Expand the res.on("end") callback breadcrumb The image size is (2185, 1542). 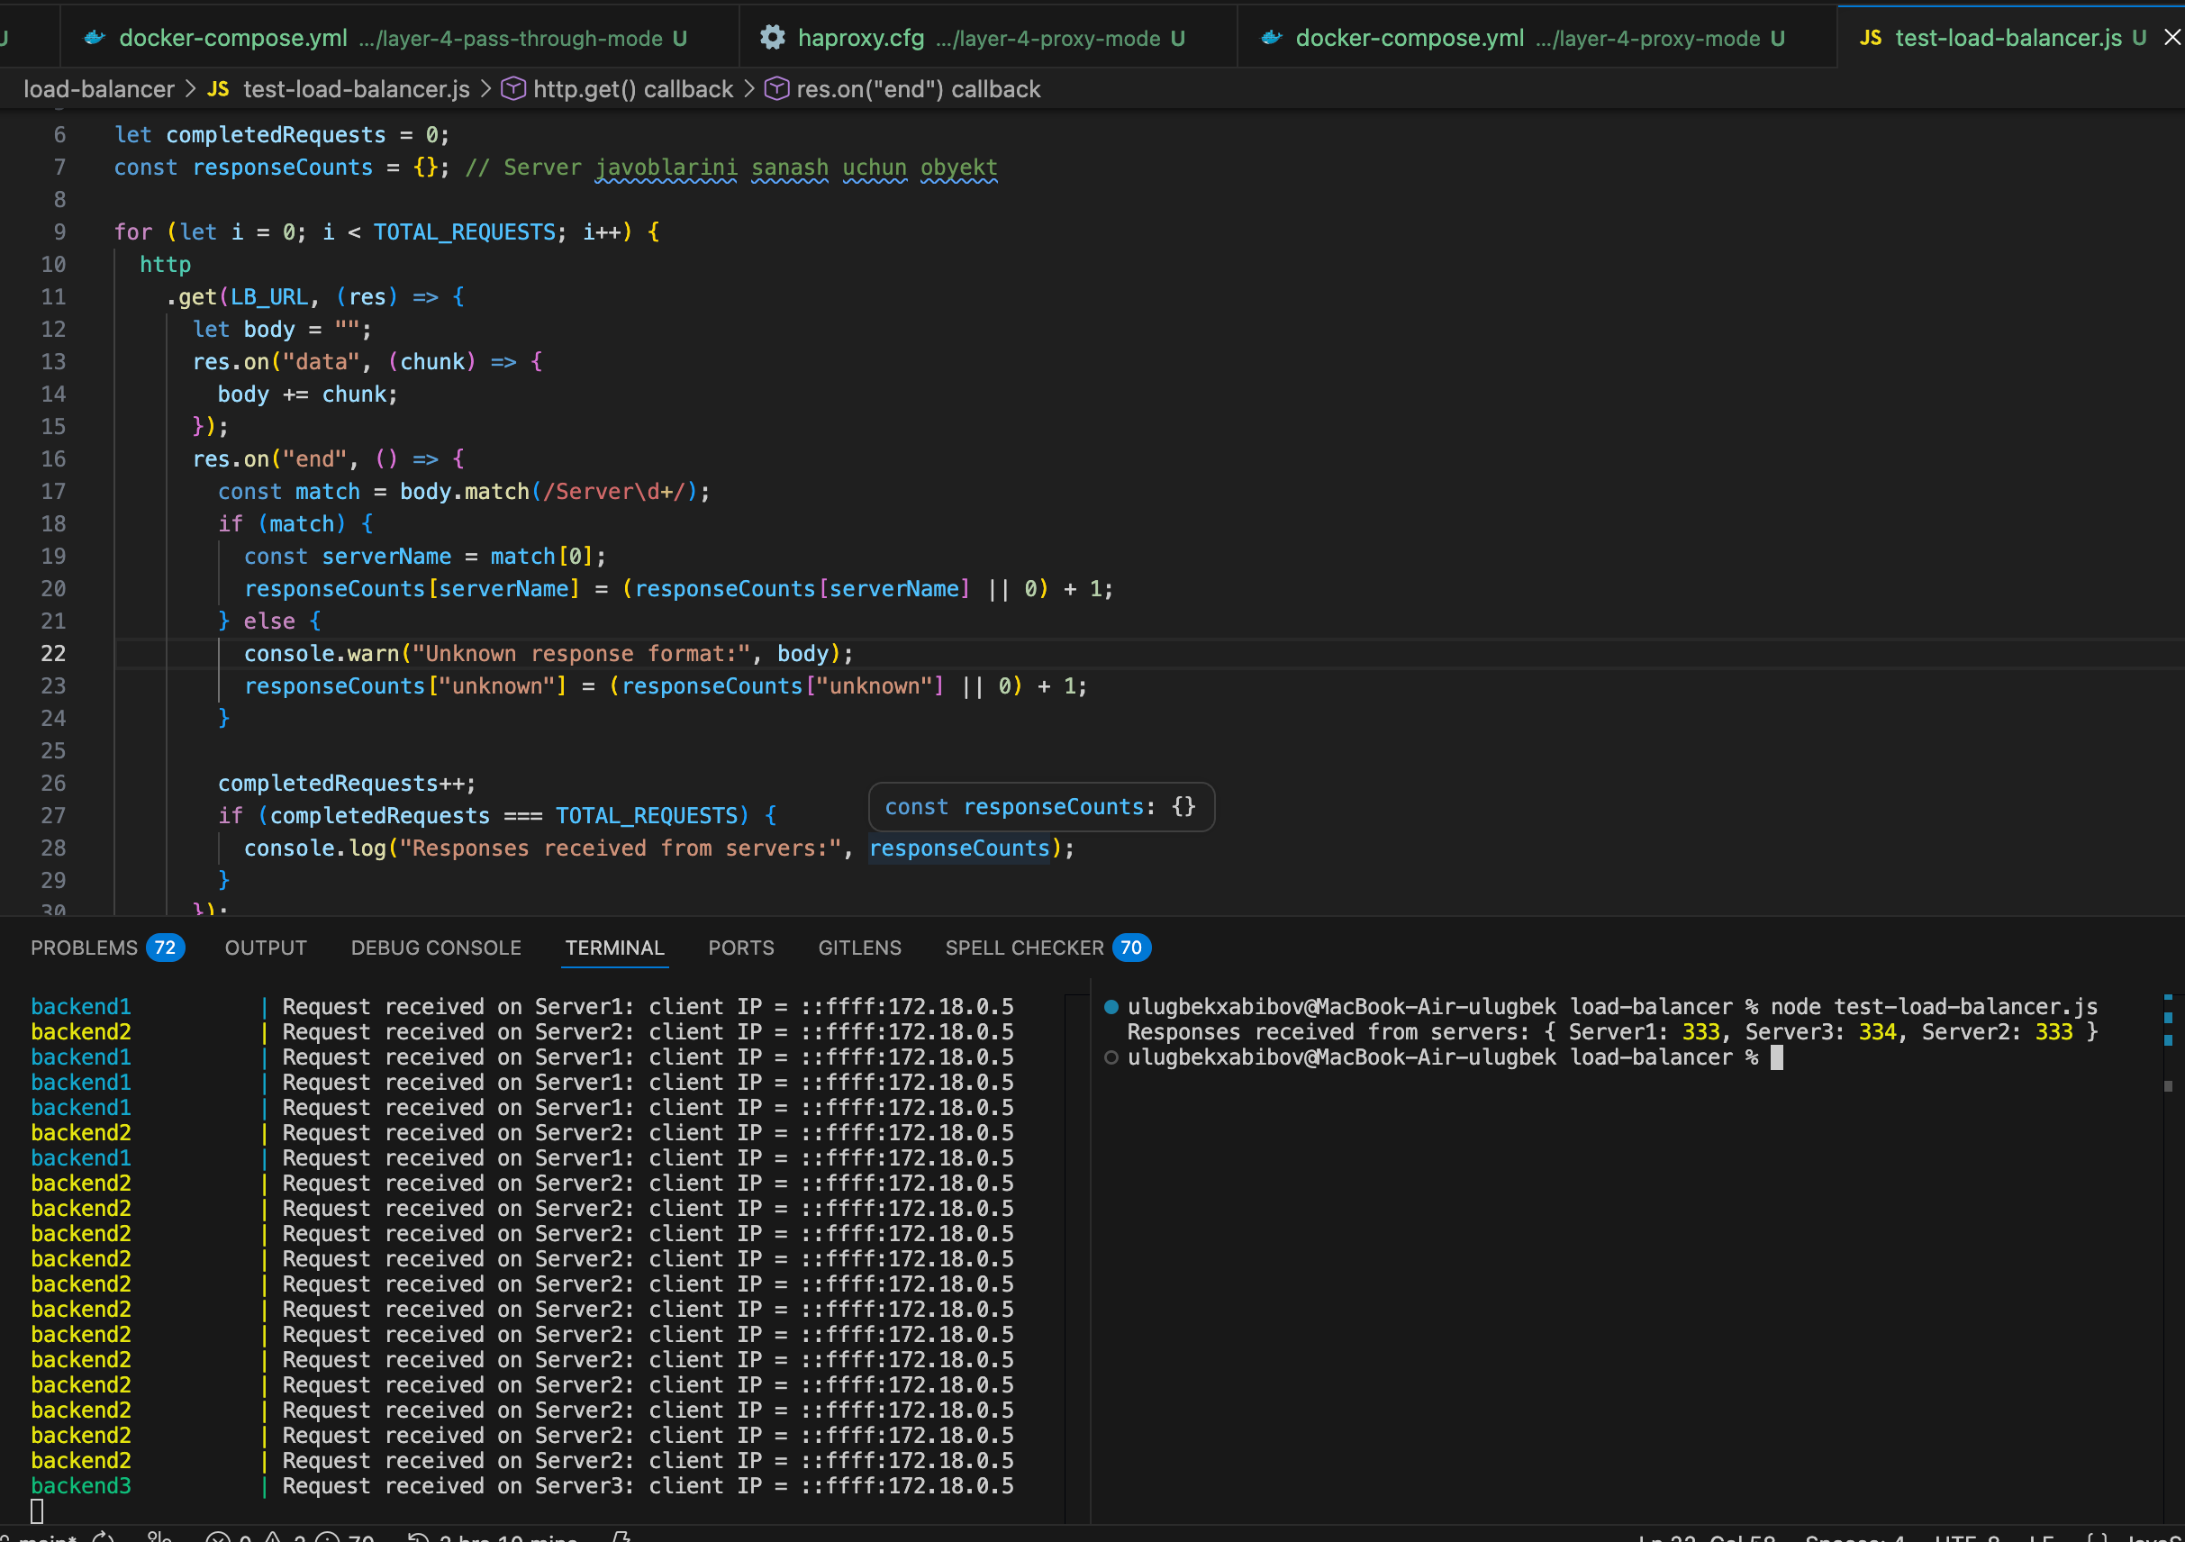919,89
